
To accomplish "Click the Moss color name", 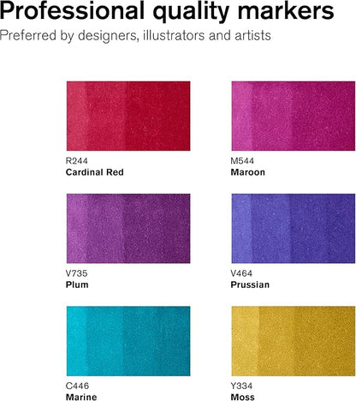I will pos(242,397).
